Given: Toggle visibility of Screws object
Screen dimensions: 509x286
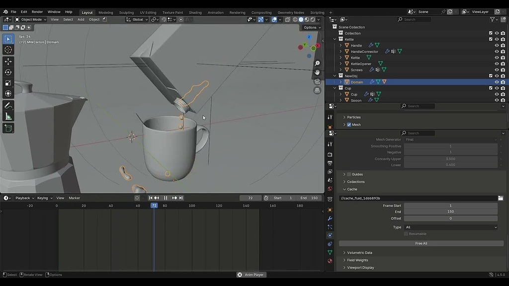Looking at the screenshot, I should point(497,70).
